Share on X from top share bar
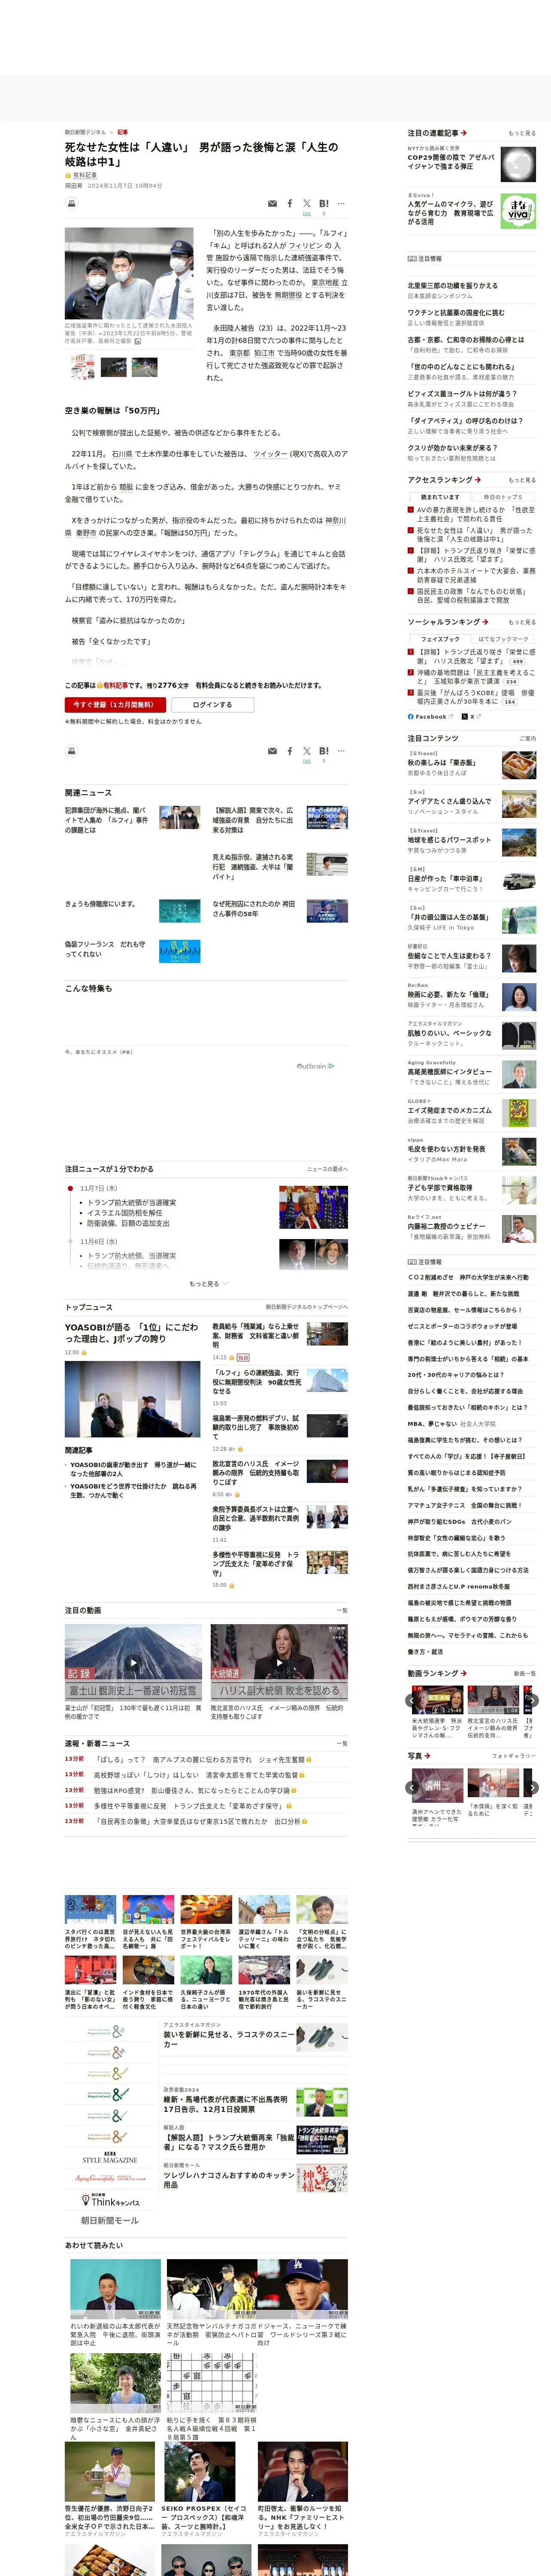This screenshot has width=551, height=2576. tap(307, 203)
